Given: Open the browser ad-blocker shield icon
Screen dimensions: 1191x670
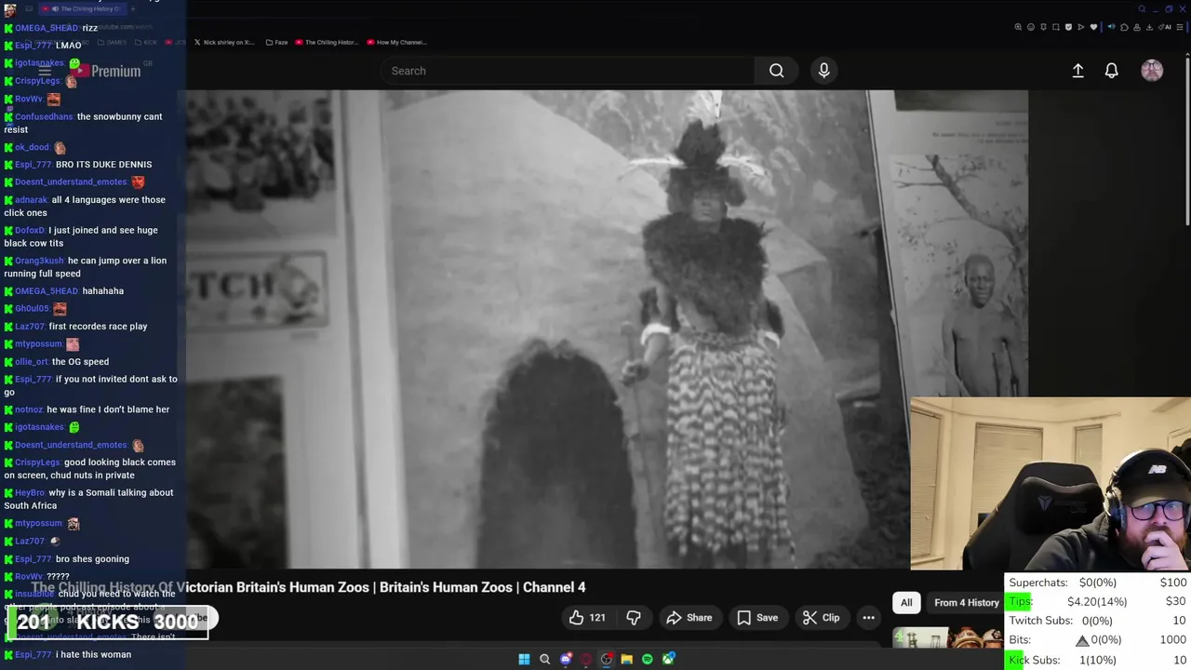Looking at the screenshot, I should tap(1068, 27).
